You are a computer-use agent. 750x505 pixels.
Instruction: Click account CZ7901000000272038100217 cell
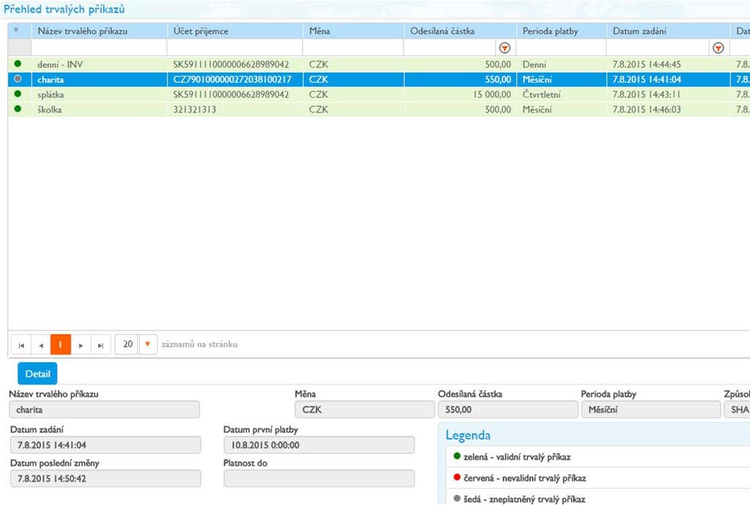click(x=232, y=79)
